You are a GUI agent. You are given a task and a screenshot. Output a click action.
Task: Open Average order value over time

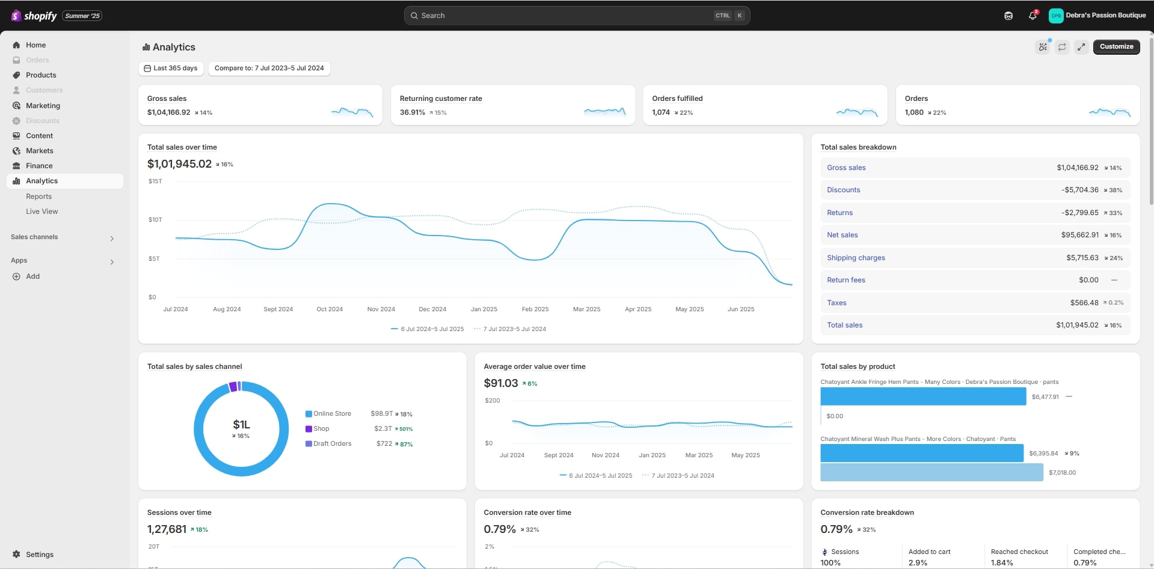point(534,367)
